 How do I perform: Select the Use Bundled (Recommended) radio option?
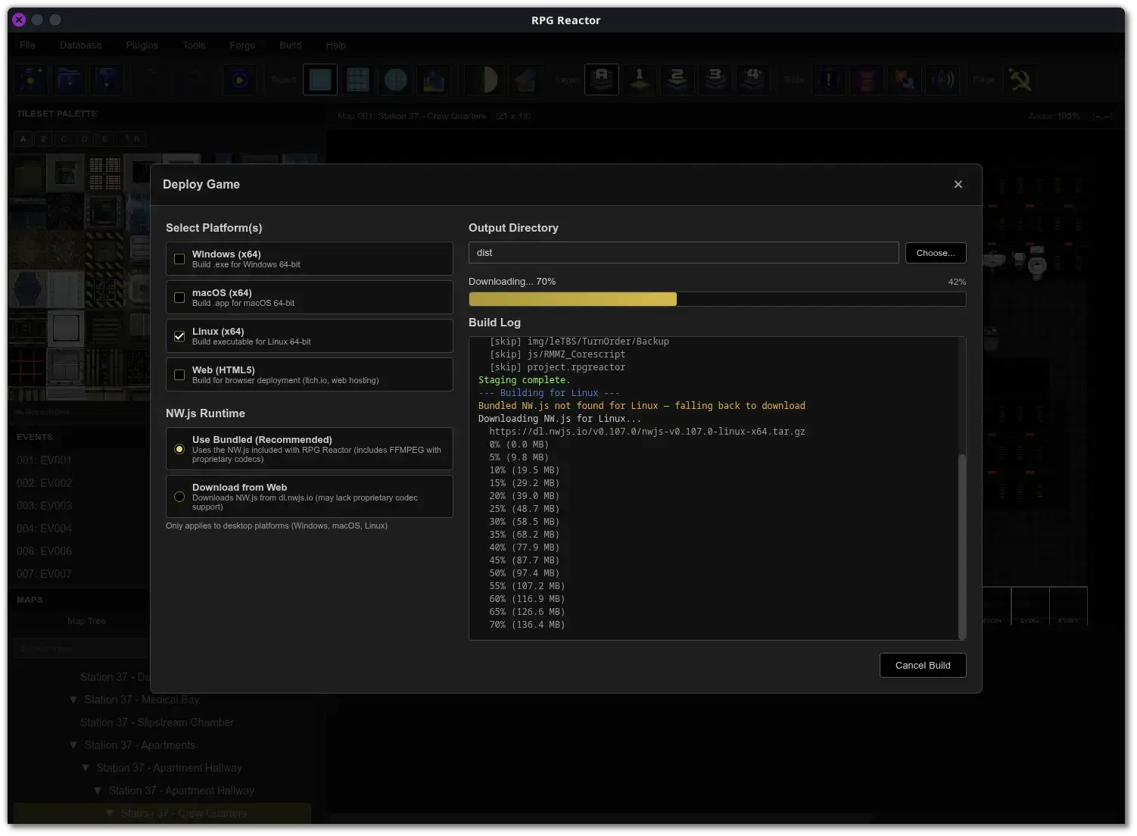(179, 449)
